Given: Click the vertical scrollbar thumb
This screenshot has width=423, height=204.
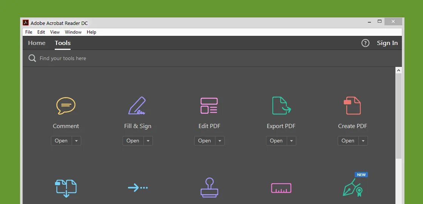Looking at the screenshot, I should 398,116.
